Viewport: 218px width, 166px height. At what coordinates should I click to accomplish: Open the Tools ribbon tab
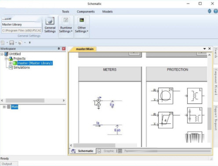(65, 11)
